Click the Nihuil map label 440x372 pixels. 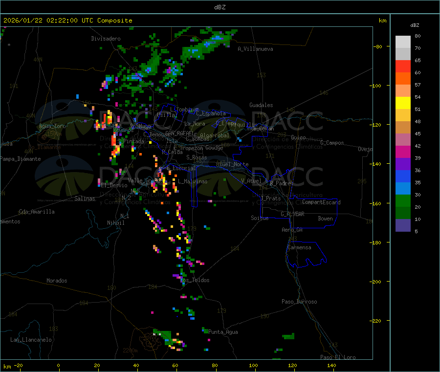point(115,223)
